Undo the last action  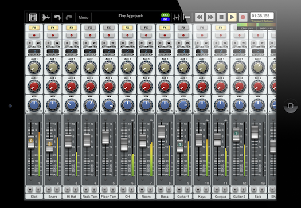[57, 17]
